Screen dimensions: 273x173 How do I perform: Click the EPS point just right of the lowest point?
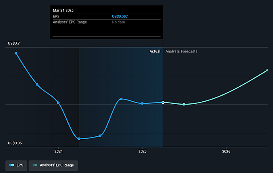click(100, 136)
